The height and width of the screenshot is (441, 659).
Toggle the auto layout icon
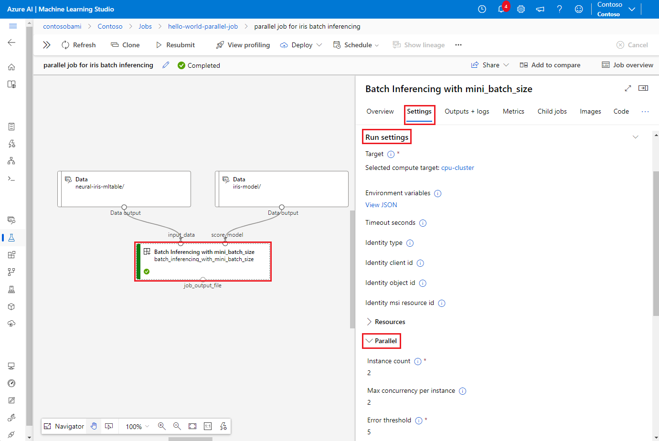tap(223, 426)
